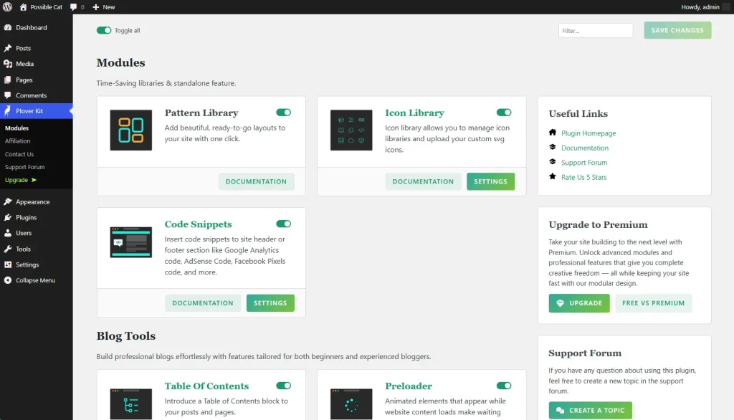The height and width of the screenshot is (420, 734).
Task: Open the comments bubble icon in admin bar
Action: (x=74, y=7)
